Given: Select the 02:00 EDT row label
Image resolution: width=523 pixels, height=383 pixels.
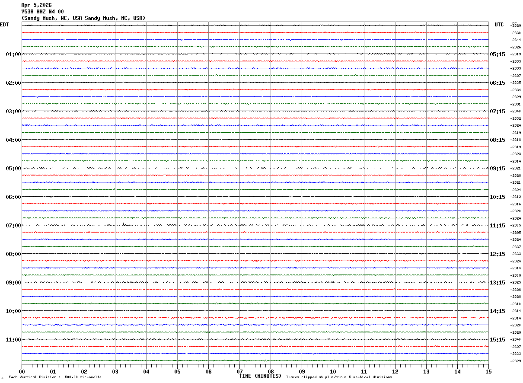Looking at the screenshot, I should tap(13, 83).
